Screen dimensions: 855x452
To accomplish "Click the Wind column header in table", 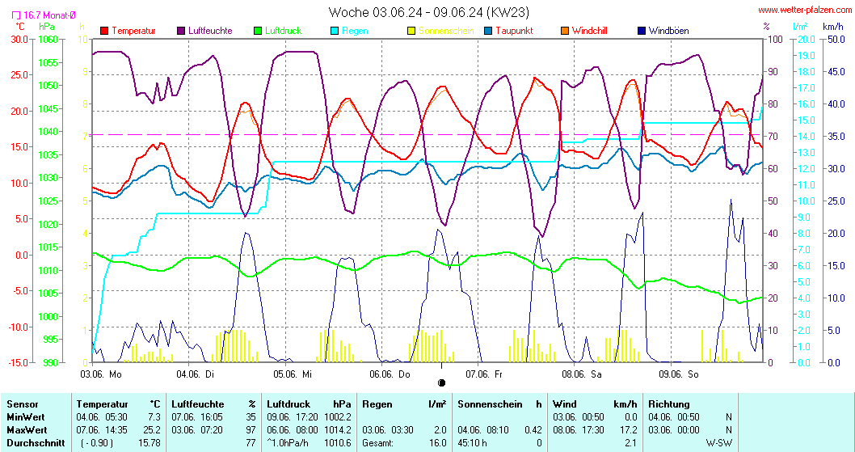I will click(x=564, y=404).
